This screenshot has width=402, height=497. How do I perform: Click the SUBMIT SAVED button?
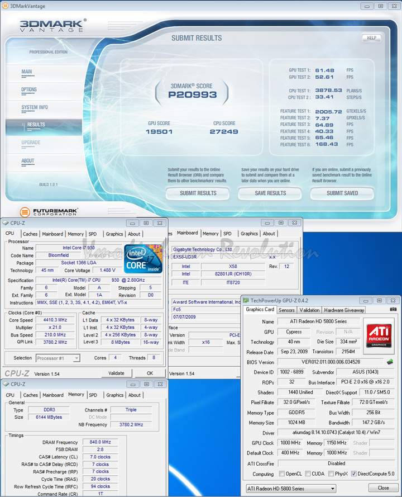[x=342, y=193]
